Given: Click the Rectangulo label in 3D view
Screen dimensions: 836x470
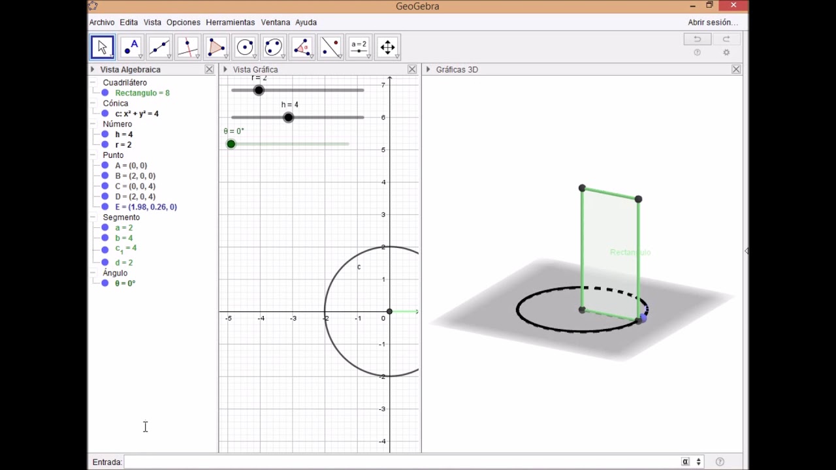Looking at the screenshot, I should (x=630, y=252).
